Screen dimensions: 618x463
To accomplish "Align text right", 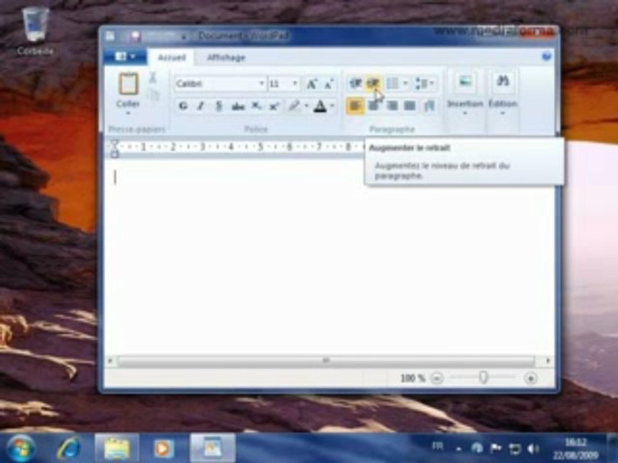I will [x=392, y=106].
